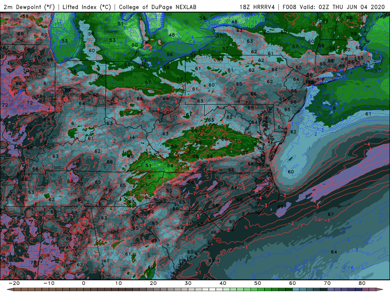Click the 'Lifted Index (°C)' title text
The height and width of the screenshot is (292, 390).
coord(87,7)
